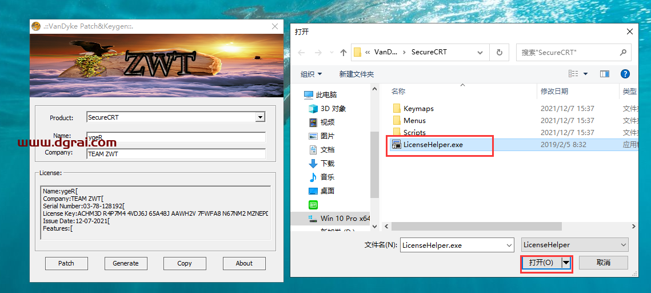
Task: Refresh the folder with the refresh icon
Action: click(500, 53)
